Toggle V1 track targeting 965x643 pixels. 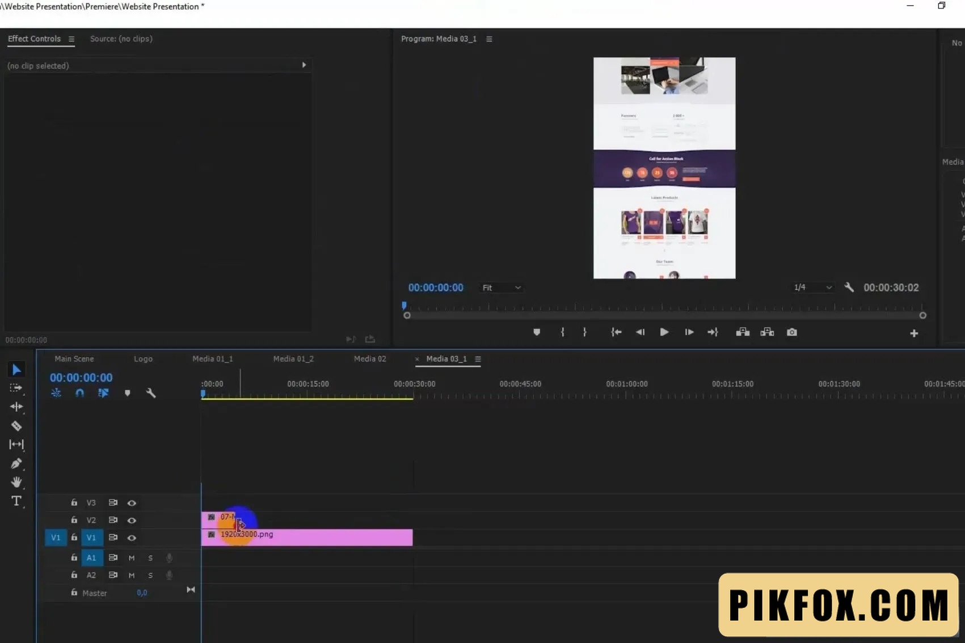tap(91, 538)
